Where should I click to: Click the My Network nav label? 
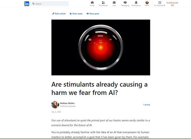(103, 5)
